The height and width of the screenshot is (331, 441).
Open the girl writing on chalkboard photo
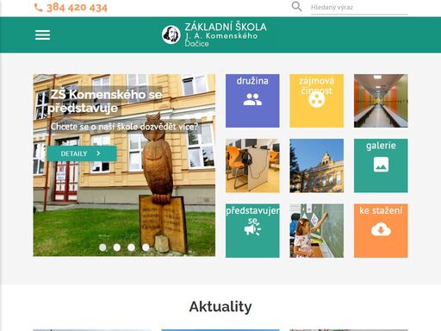pos(316,231)
